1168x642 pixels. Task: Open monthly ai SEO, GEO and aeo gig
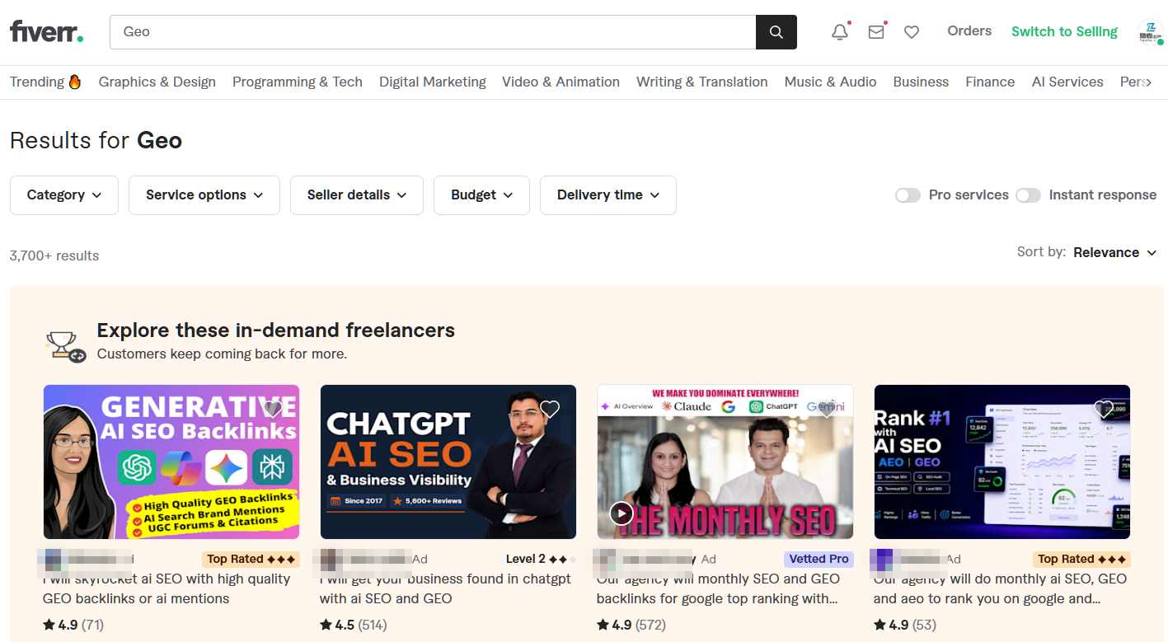pyautogui.click(x=1000, y=588)
